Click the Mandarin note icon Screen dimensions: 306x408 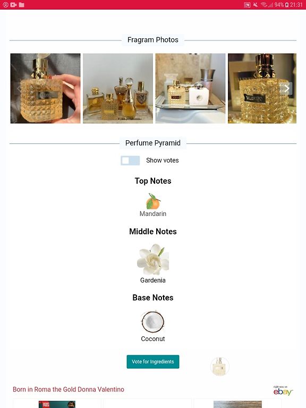point(153,201)
